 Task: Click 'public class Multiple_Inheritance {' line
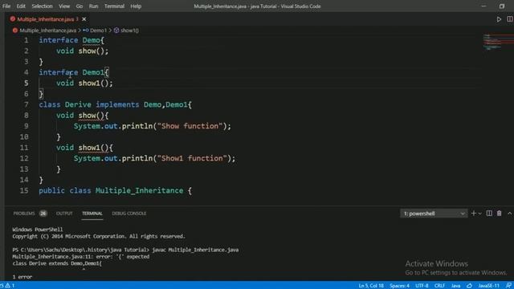(x=116, y=191)
